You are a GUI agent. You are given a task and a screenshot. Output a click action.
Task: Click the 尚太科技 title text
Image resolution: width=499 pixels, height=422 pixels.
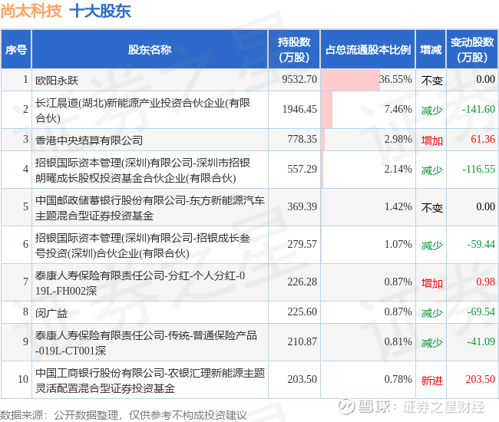click(x=31, y=12)
